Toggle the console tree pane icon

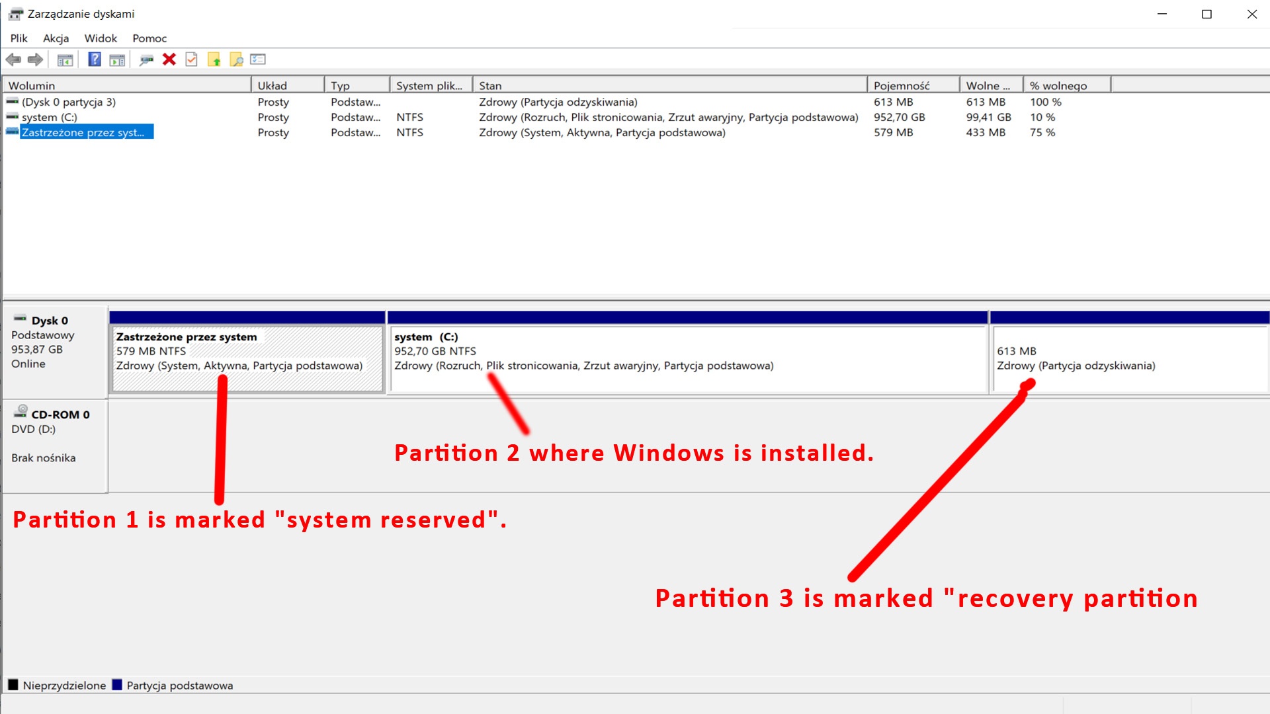[x=65, y=59]
